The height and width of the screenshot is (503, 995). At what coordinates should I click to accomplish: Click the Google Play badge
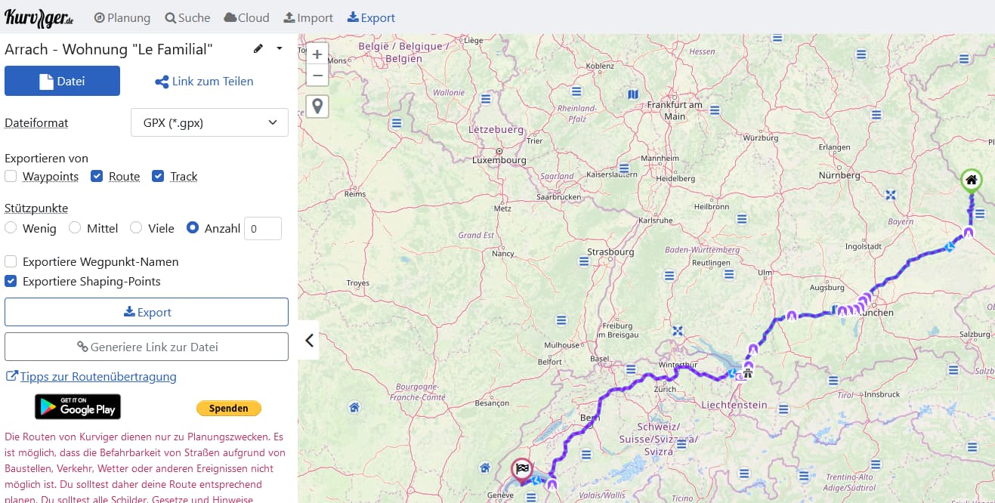(78, 407)
